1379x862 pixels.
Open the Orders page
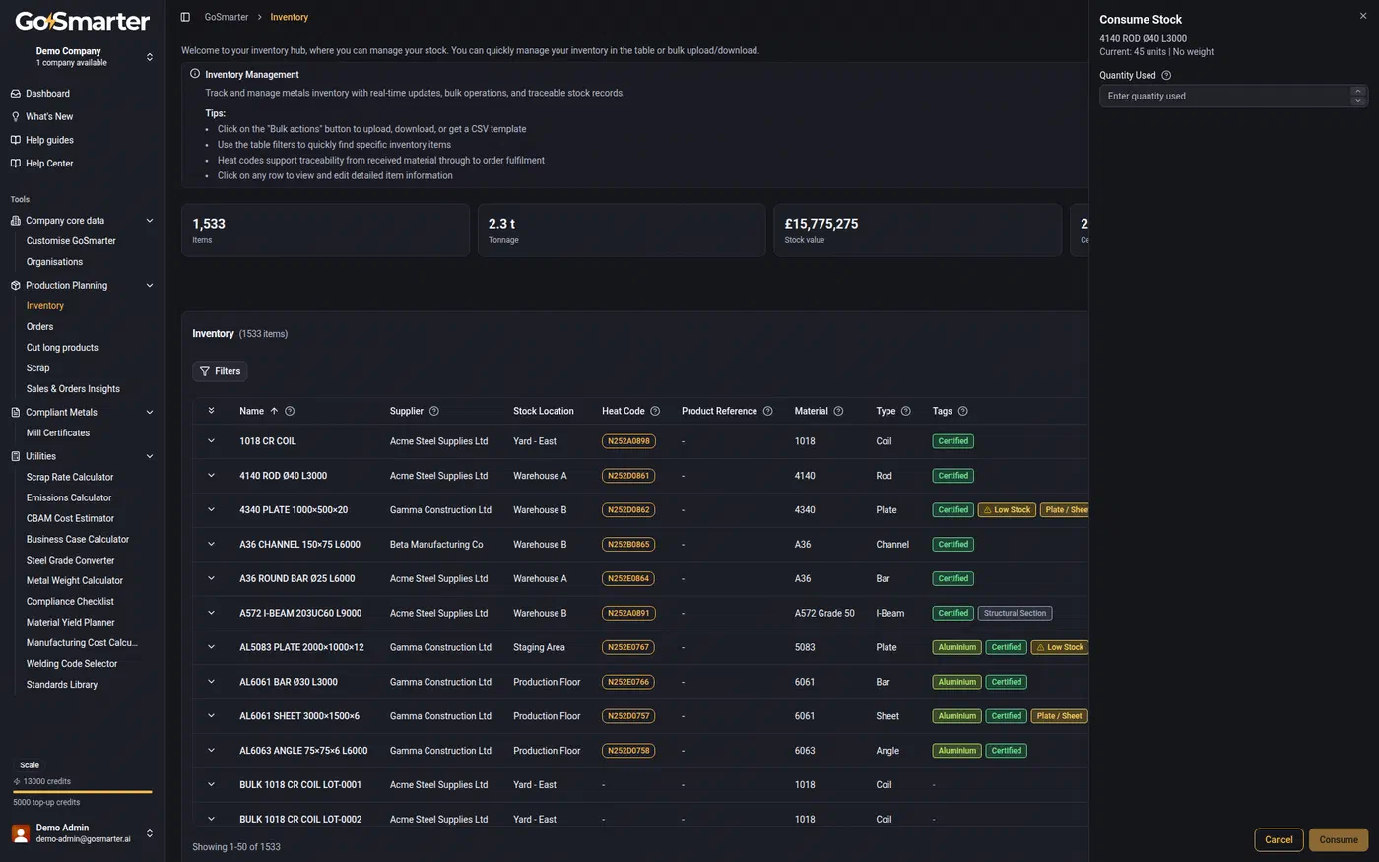40,327
